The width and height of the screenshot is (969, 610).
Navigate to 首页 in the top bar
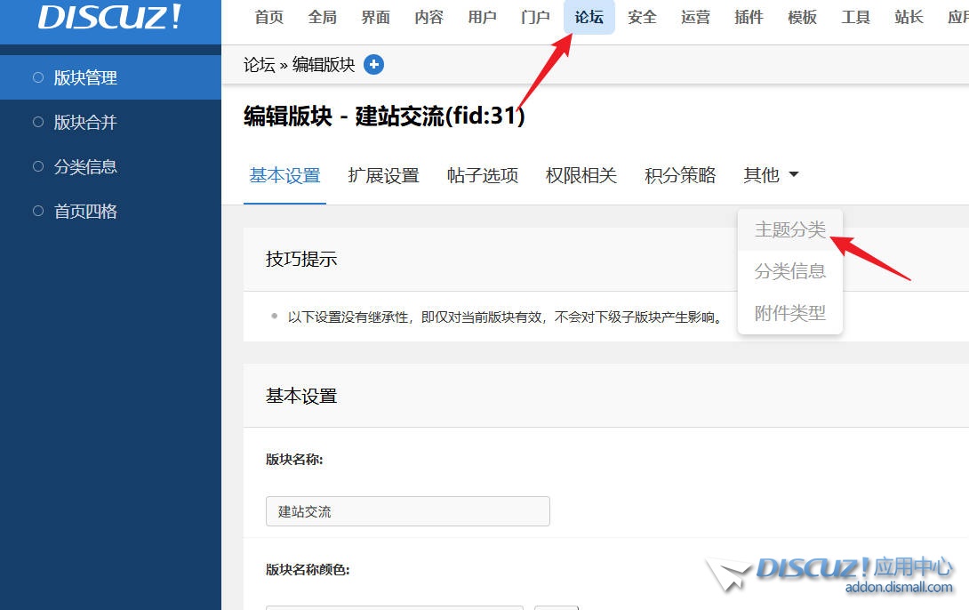click(268, 17)
